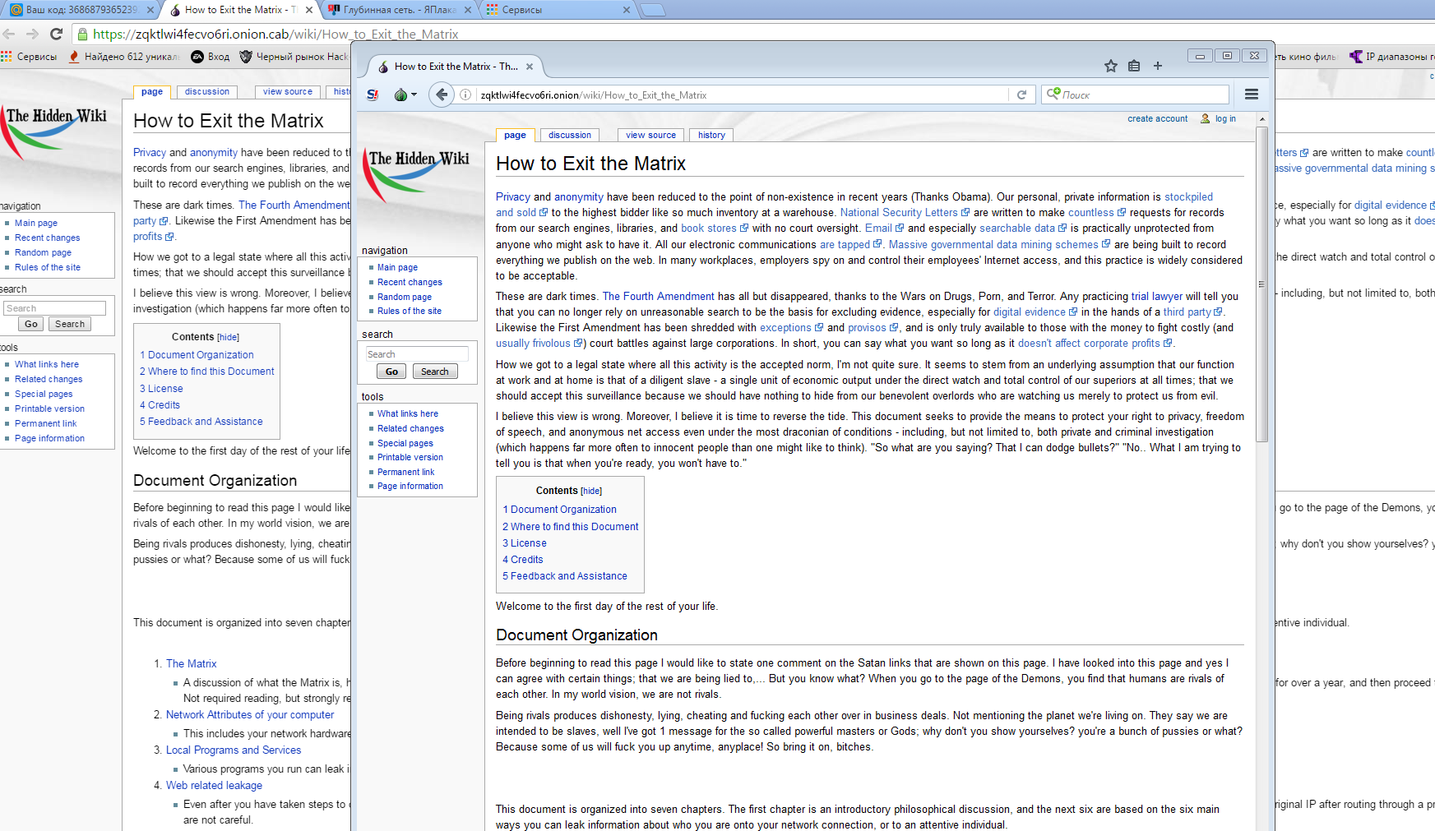Click site info icon in Tor URL bar
The image size is (1435, 831).
coord(465,95)
